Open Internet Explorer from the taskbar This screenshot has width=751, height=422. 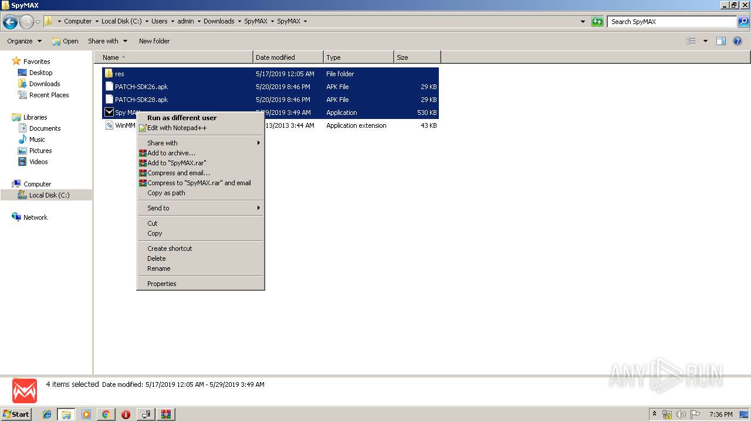pyautogui.click(x=47, y=414)
